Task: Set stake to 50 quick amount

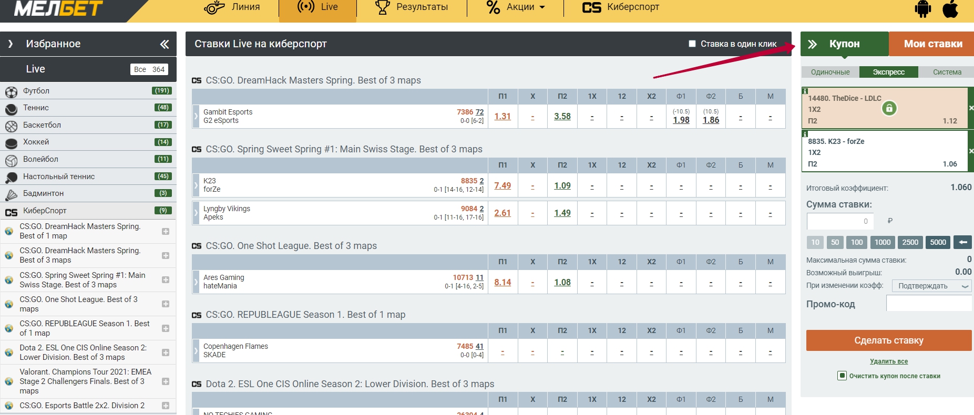Action: (835, 242)
